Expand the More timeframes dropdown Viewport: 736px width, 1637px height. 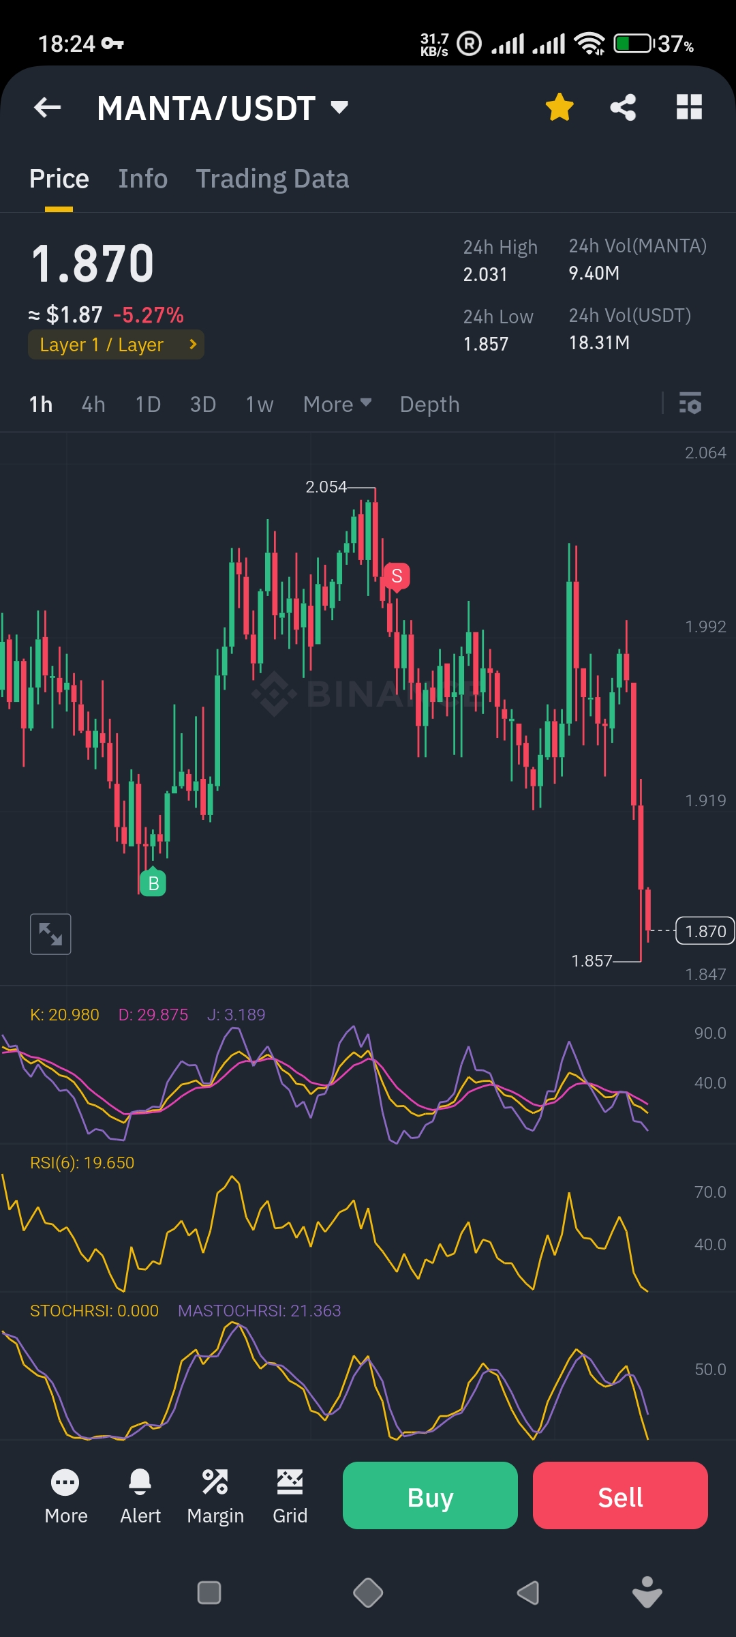tap(337, 404)
